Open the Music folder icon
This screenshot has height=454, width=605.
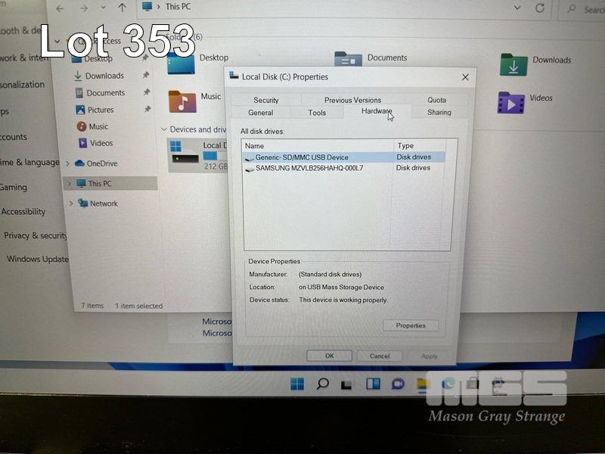coord(181,101)
